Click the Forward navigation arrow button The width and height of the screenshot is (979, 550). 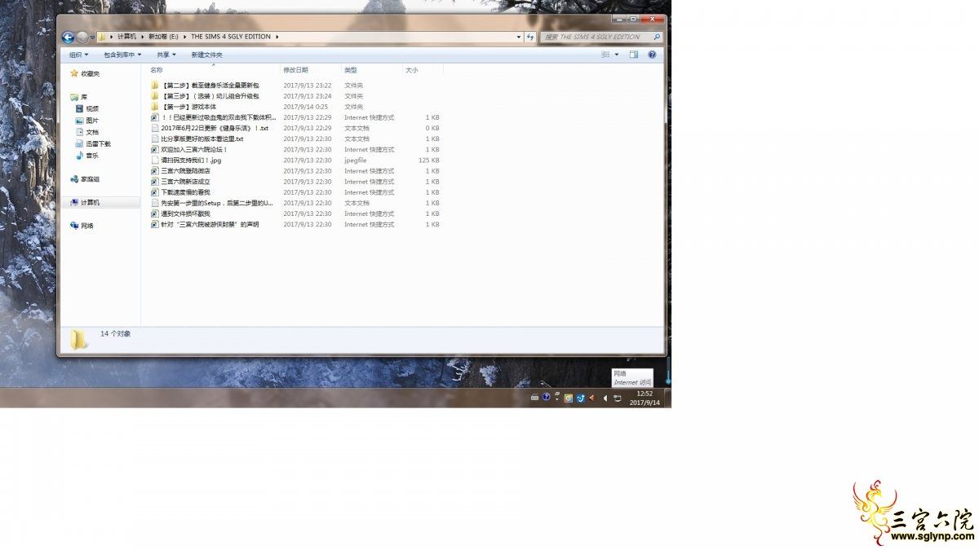pyautogui.click(x=82, y=37)
